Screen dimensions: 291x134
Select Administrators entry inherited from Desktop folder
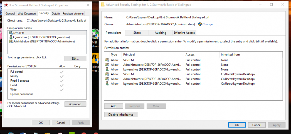click(193, 79)
